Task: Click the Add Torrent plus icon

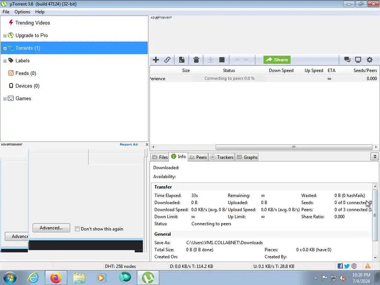Action: (x=156, y=60)
